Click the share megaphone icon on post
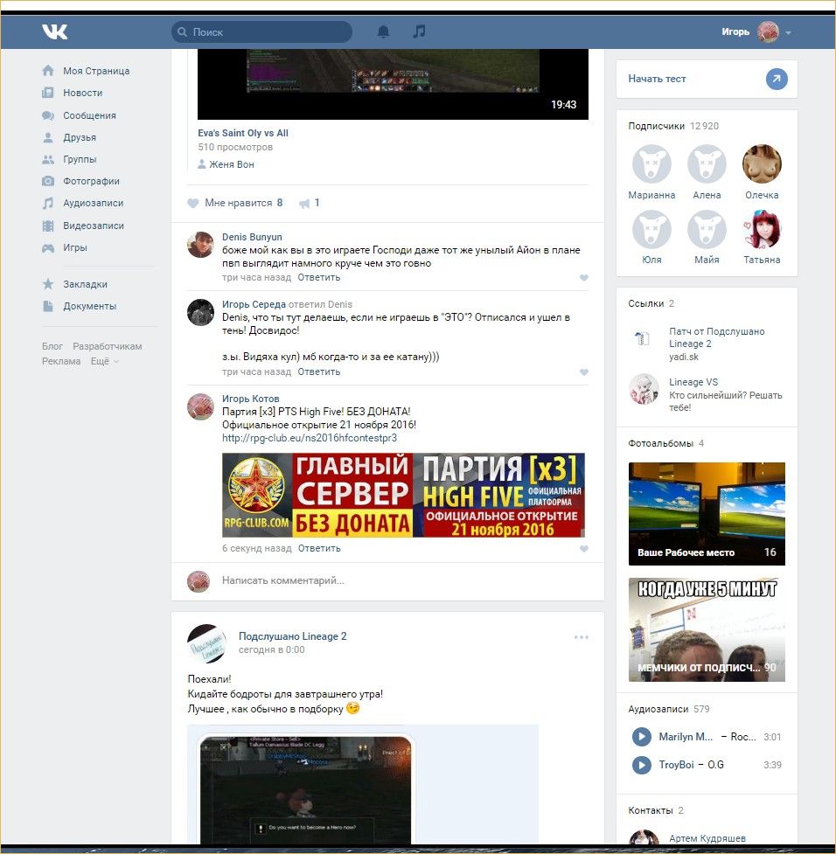The image size is (836, 854). [304, 203]
